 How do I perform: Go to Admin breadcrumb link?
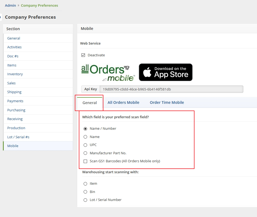click(10, 5)
